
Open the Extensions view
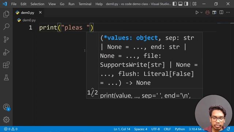tap(6, 65)
